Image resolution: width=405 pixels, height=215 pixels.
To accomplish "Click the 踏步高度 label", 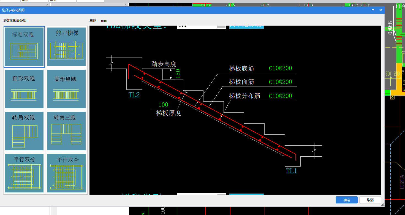I will 164,64.
